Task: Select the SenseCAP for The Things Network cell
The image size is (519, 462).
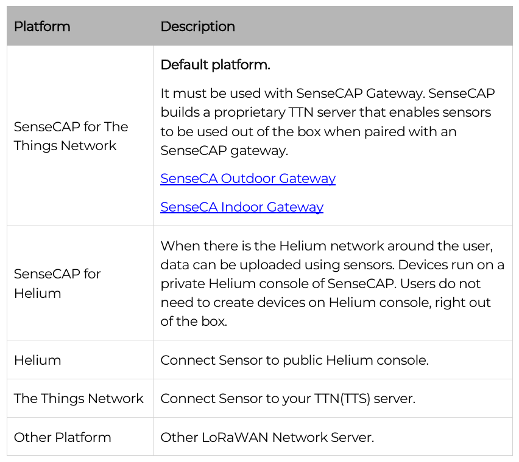Action: pos(80,136)
